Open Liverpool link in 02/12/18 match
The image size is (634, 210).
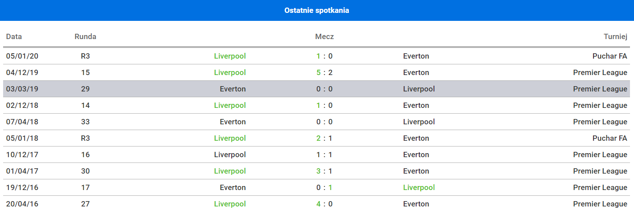click(230, 105)
